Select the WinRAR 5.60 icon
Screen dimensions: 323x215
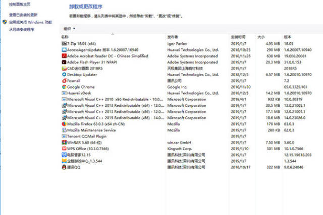pyautogui.click(x=64, y=142)
